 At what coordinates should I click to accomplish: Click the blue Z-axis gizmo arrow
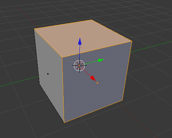80,42
